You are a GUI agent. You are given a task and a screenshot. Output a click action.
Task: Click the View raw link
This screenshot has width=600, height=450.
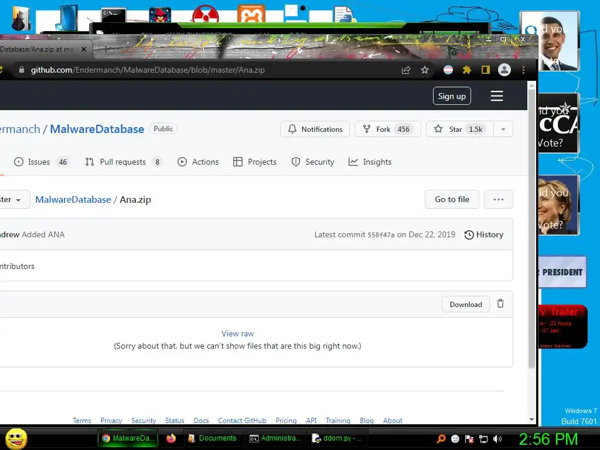pos(238,333)
